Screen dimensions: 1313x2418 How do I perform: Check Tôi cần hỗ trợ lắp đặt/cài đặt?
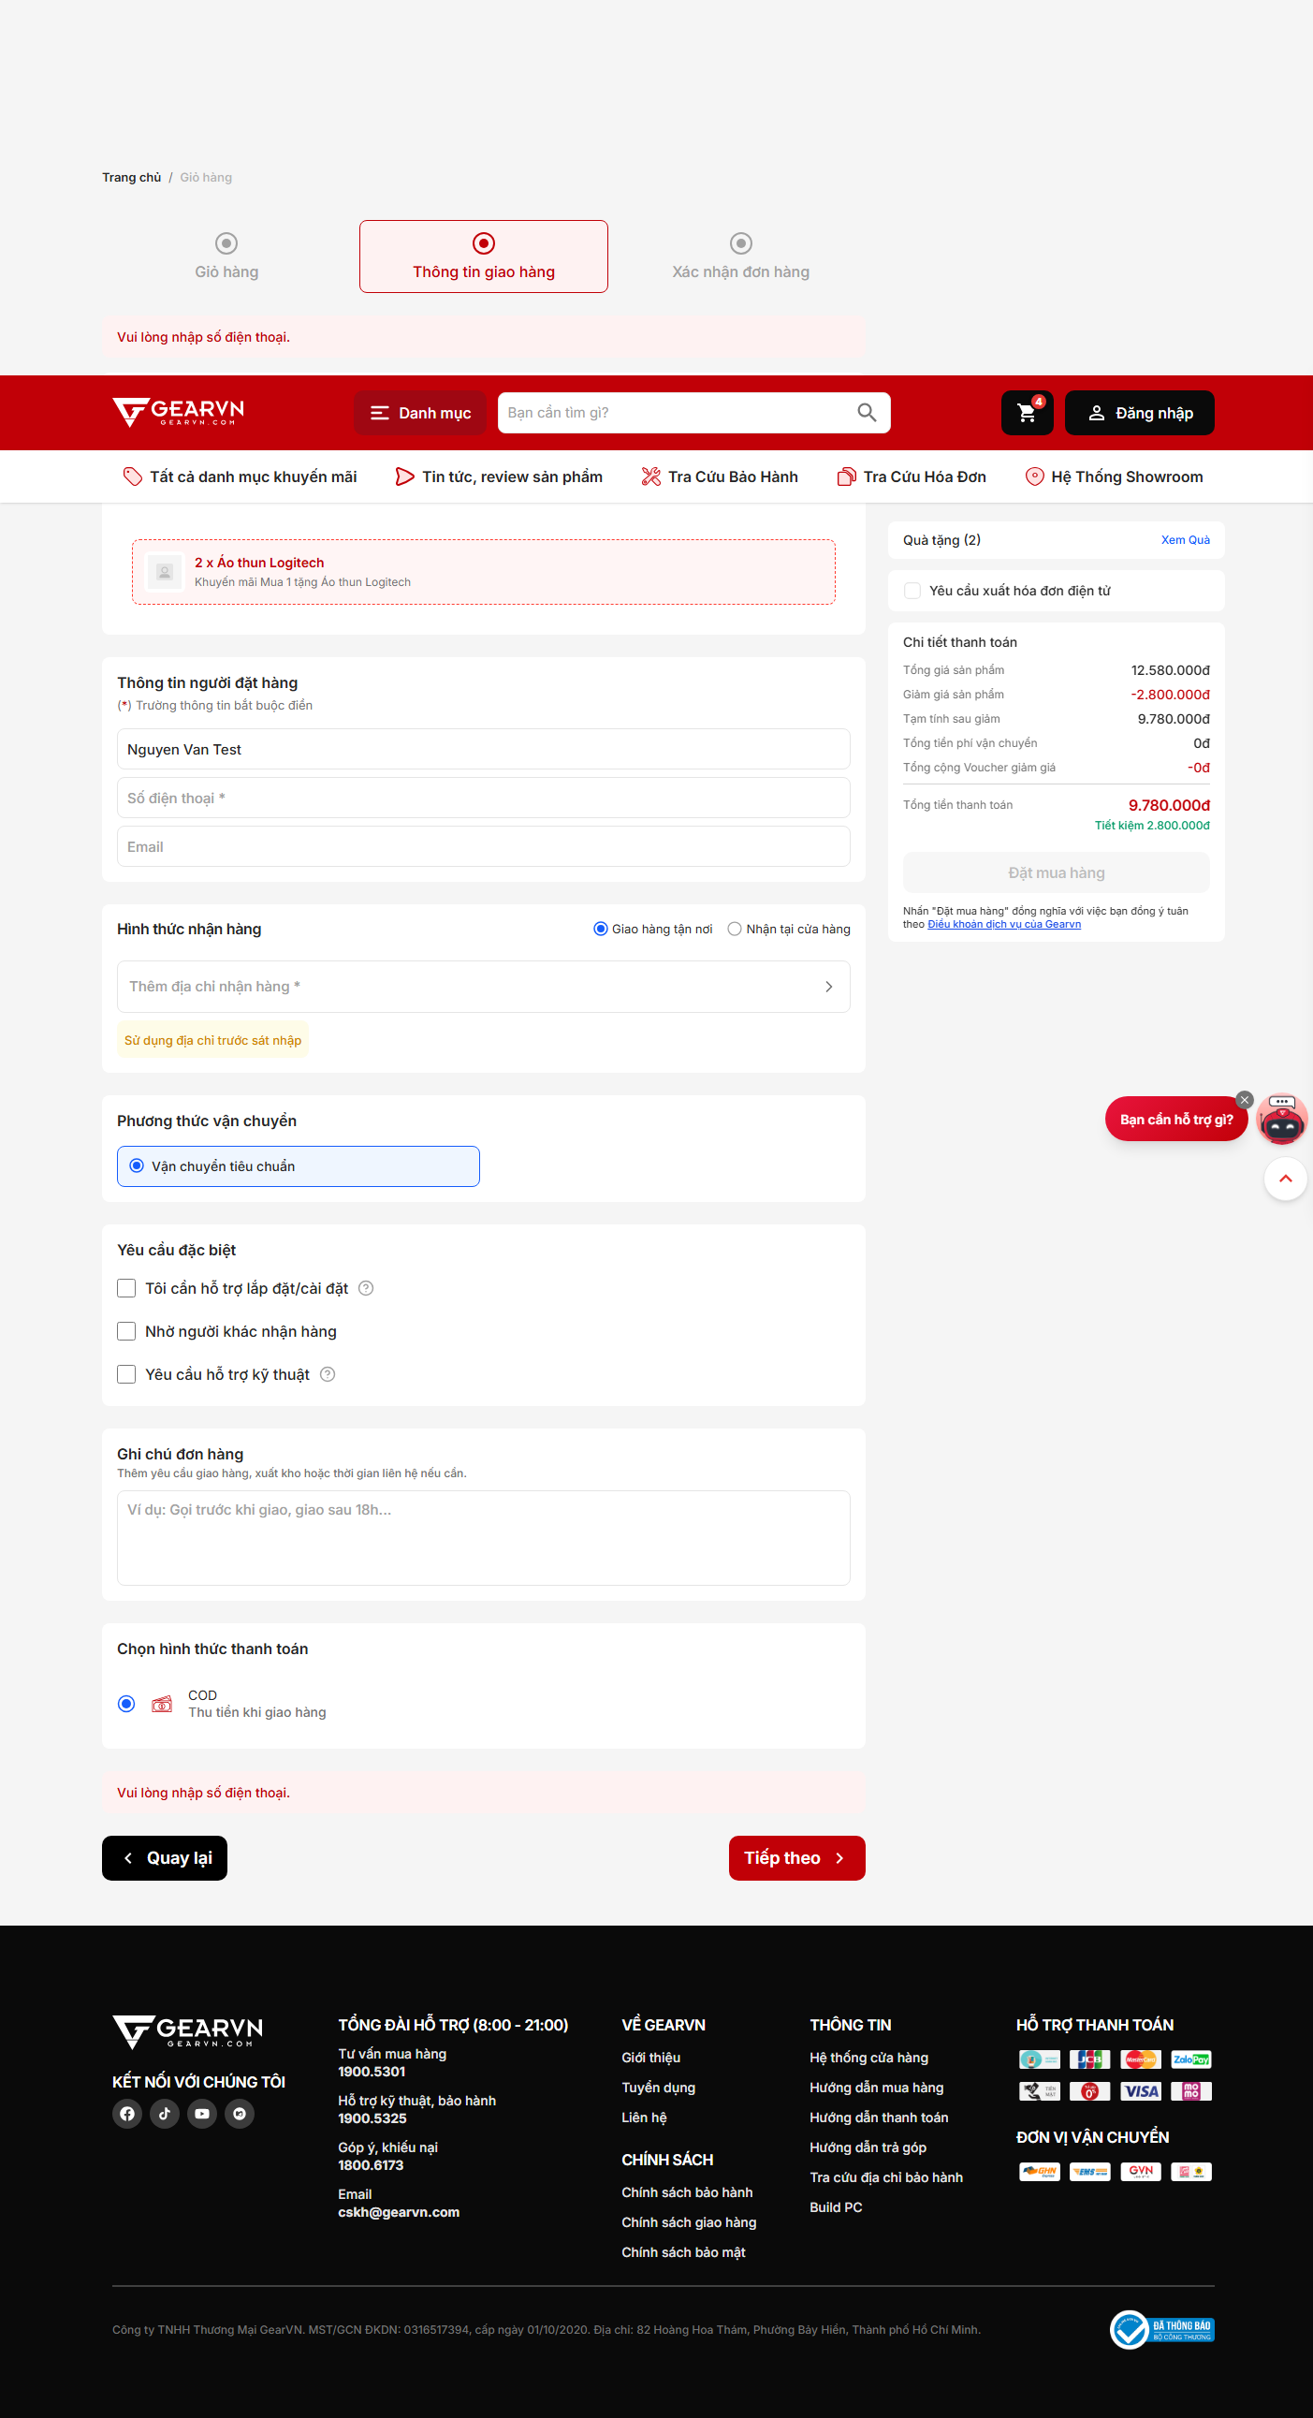point(126,1289)
